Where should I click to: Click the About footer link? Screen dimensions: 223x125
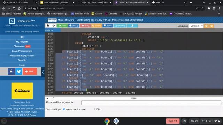[3, 109]
